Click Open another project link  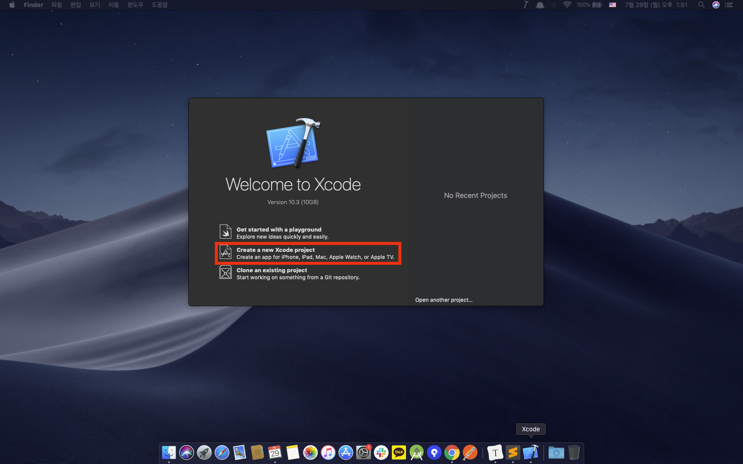pyautogui.click(x=444, y=300)
